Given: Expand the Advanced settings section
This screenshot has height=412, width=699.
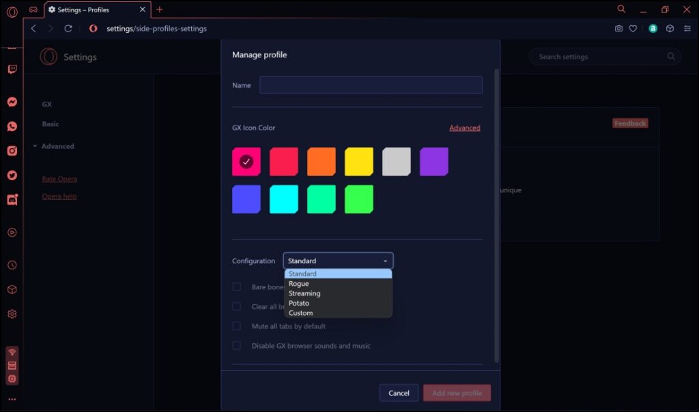Looking at the screenshot, I should click(53, 146).
